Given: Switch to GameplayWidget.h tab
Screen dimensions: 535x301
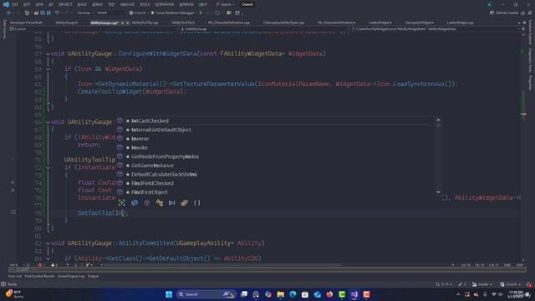Looking at the screenshot, I should (x=420, y=23).
